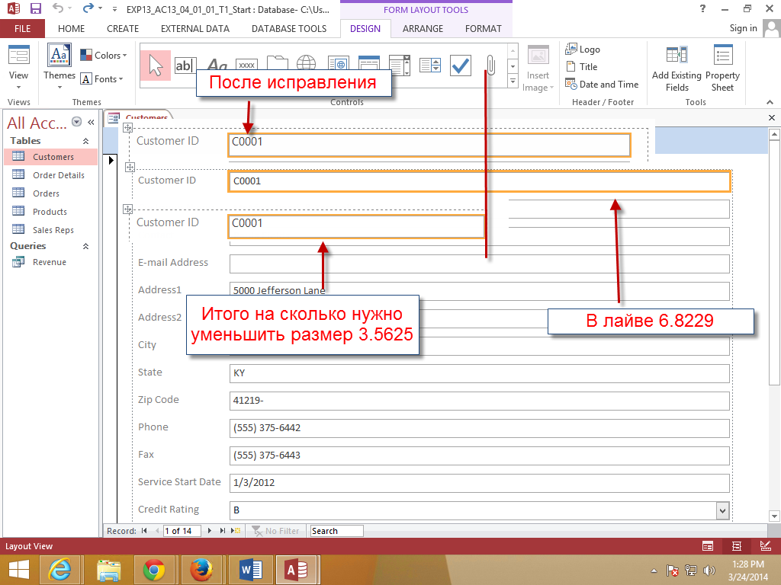Image resolution: width=781 pixels, height=585 pixels.
Task: Open the Colors dropdown
Action: click(x=104, y=55)
